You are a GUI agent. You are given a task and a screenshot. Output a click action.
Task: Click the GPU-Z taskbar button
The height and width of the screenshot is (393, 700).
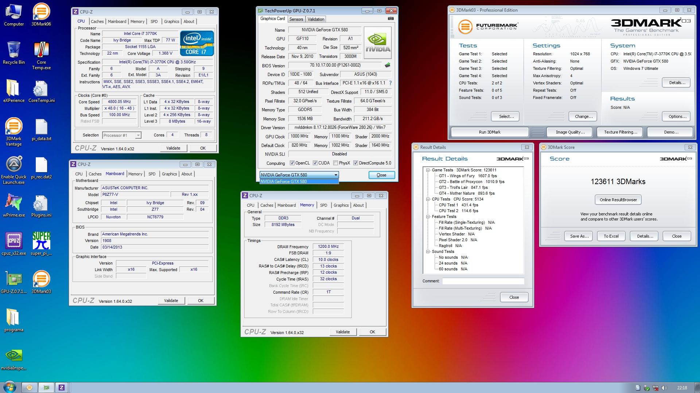pyautogui.click(x=46, y=388)
